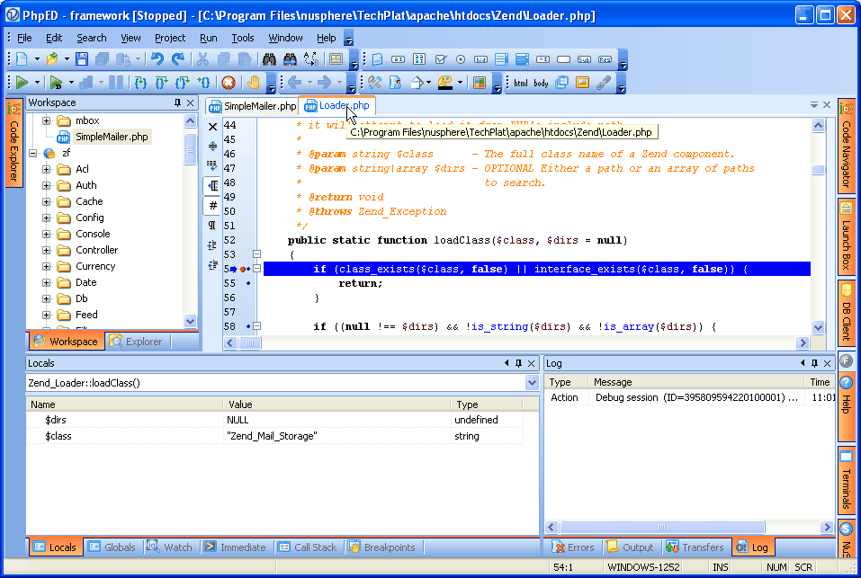This screenshot has width=861, height=578.
Task: Click the 'html' tag button
Action: (521, 83)
